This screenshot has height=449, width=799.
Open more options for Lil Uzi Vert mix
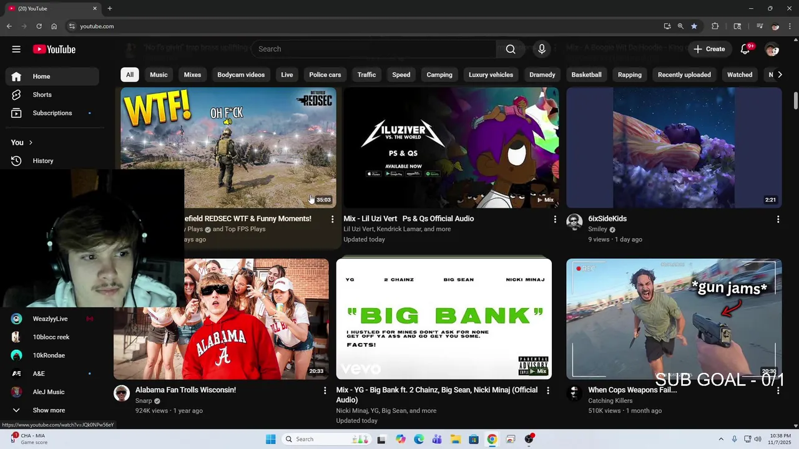click(x=555, y=219)
